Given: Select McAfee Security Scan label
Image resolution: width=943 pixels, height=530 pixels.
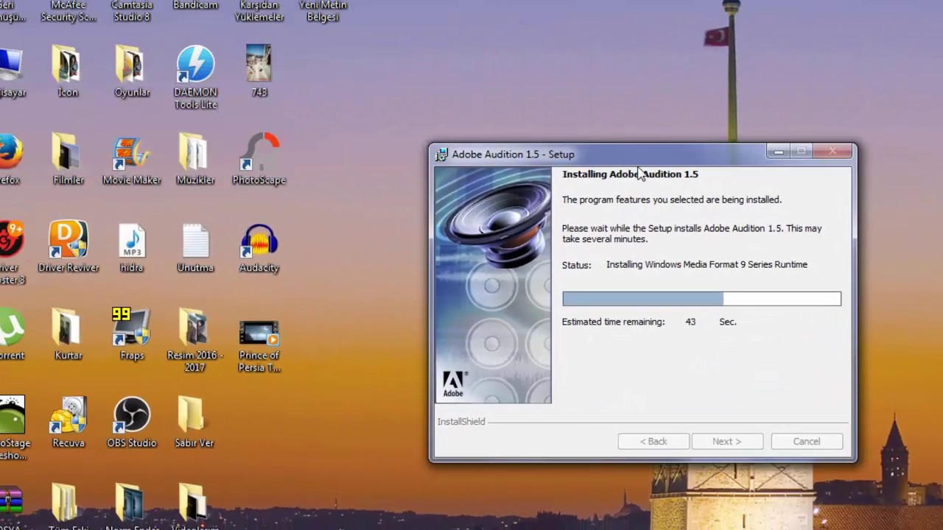Looking at the screenshot, I should 68,10.
